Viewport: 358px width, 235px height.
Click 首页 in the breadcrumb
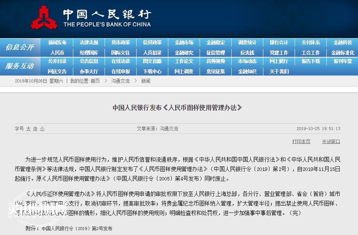[x=95, y=81]
